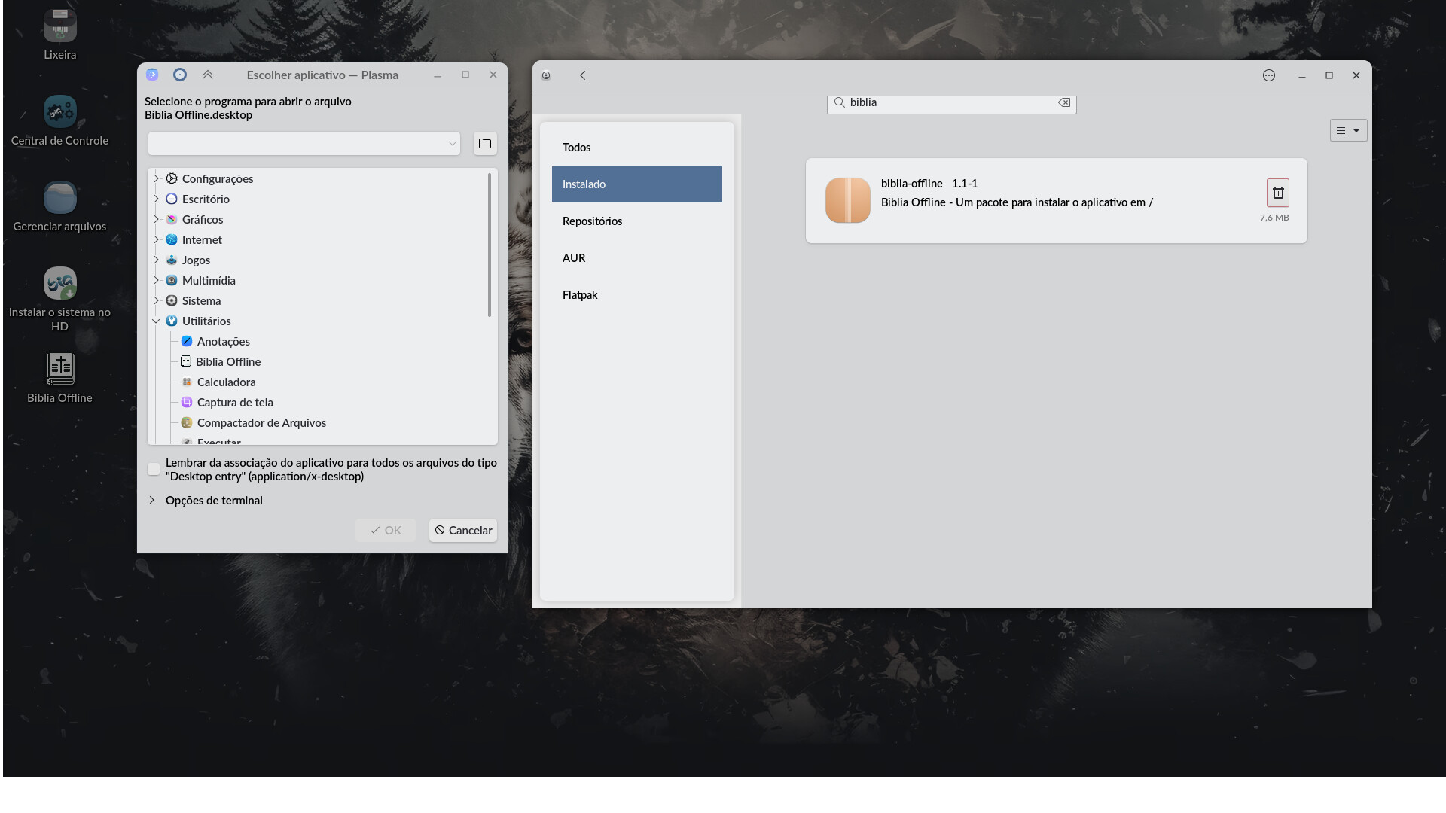Click the application list vertical scrollbar
The height and width of the screenshot is (813, 1446).
(490, 245)
